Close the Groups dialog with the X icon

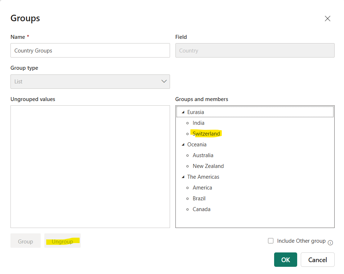327,18
